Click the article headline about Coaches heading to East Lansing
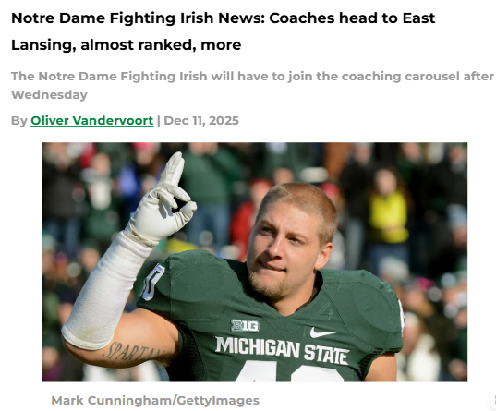This screenshot has width=496, height=411. tap(223, 31)
